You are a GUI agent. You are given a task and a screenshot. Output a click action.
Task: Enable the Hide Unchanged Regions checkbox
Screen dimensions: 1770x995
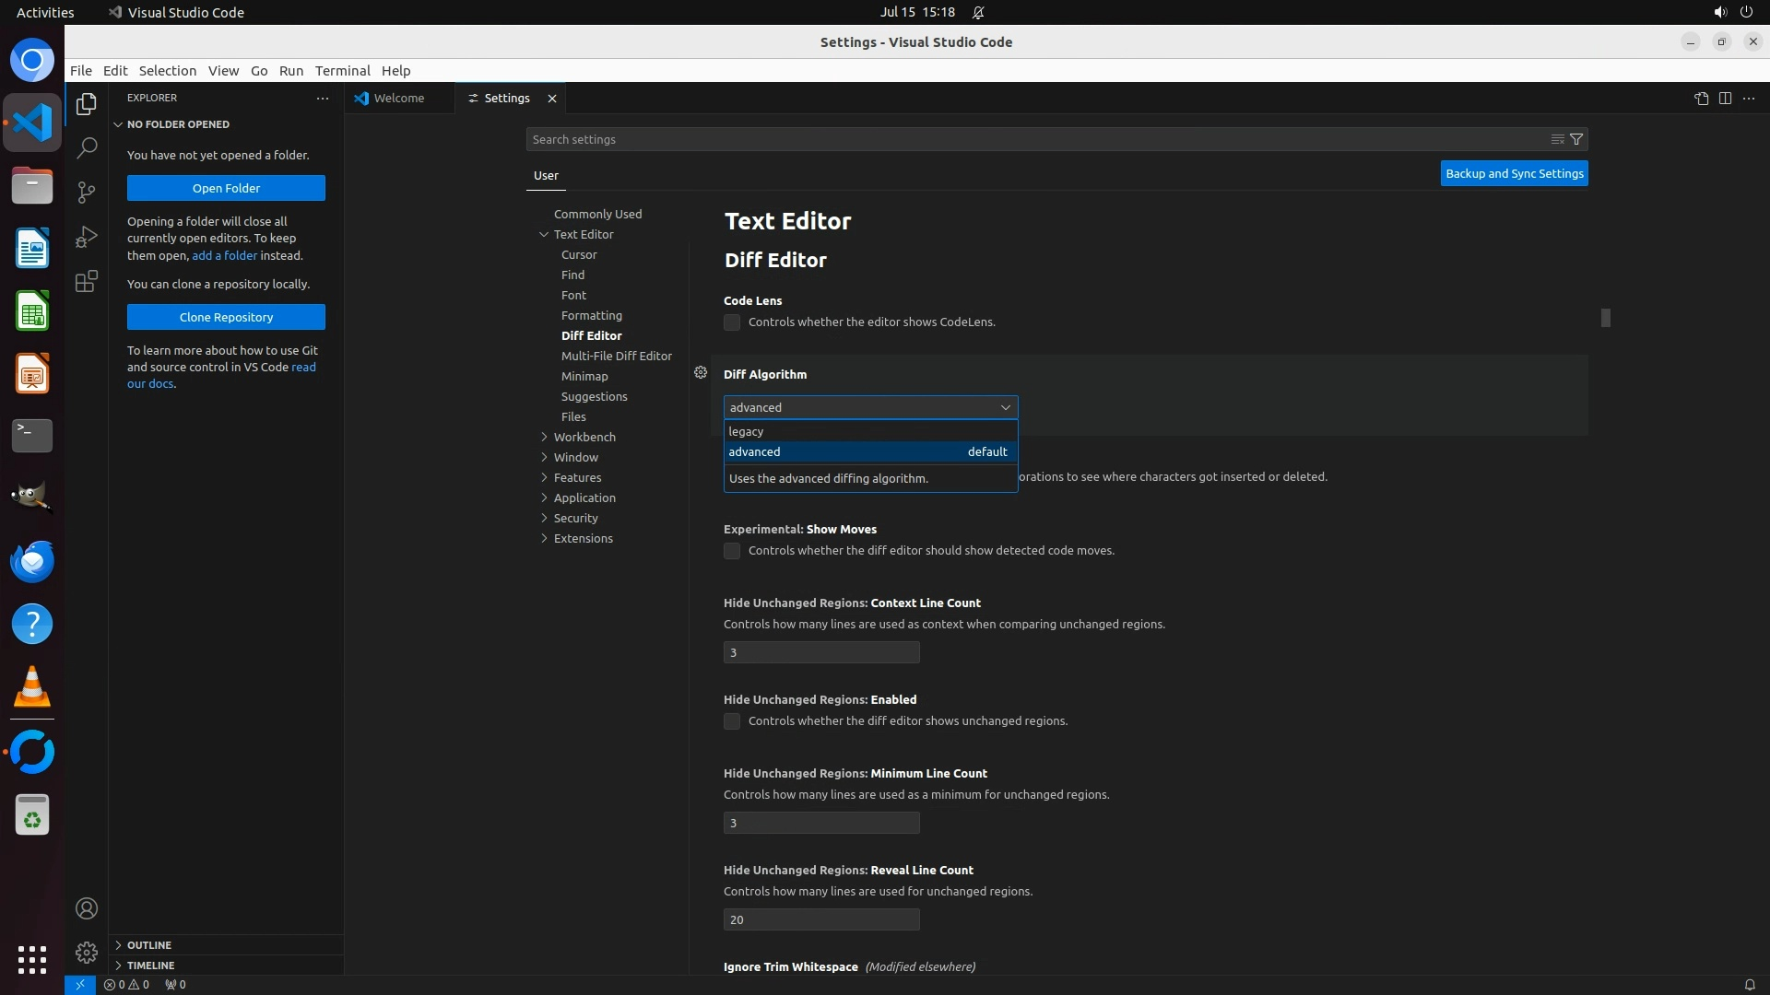pyautogui.click(x=732, y=721)
